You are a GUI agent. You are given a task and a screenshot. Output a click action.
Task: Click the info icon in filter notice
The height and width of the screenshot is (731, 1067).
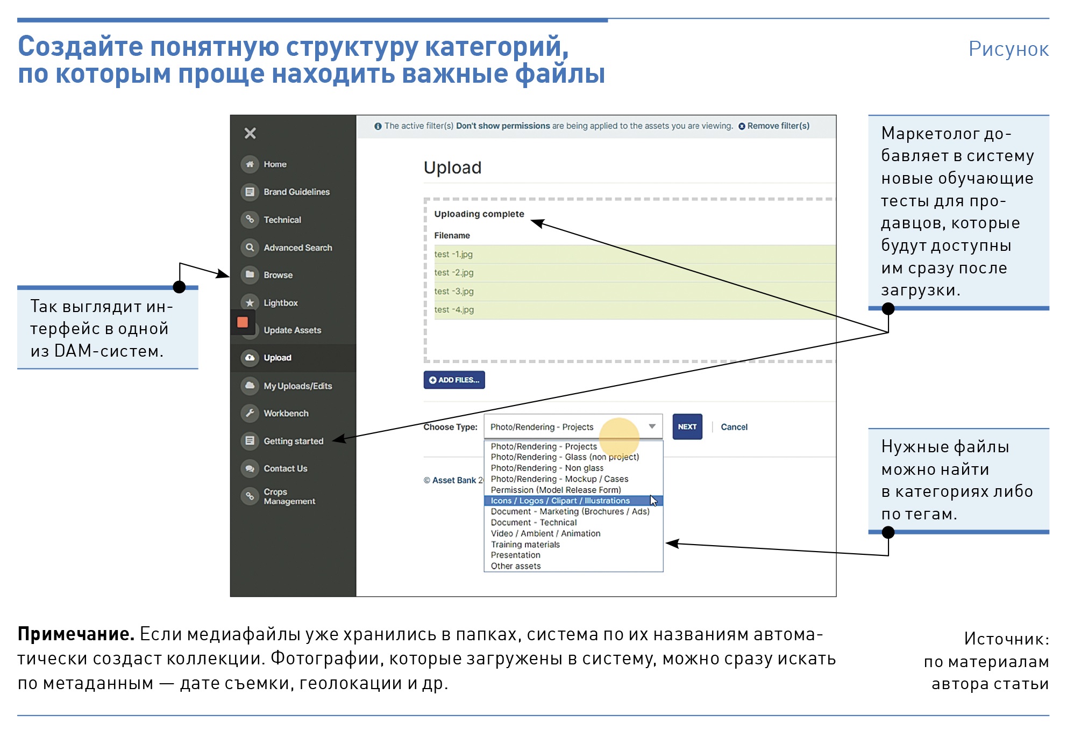coord(378,126)
